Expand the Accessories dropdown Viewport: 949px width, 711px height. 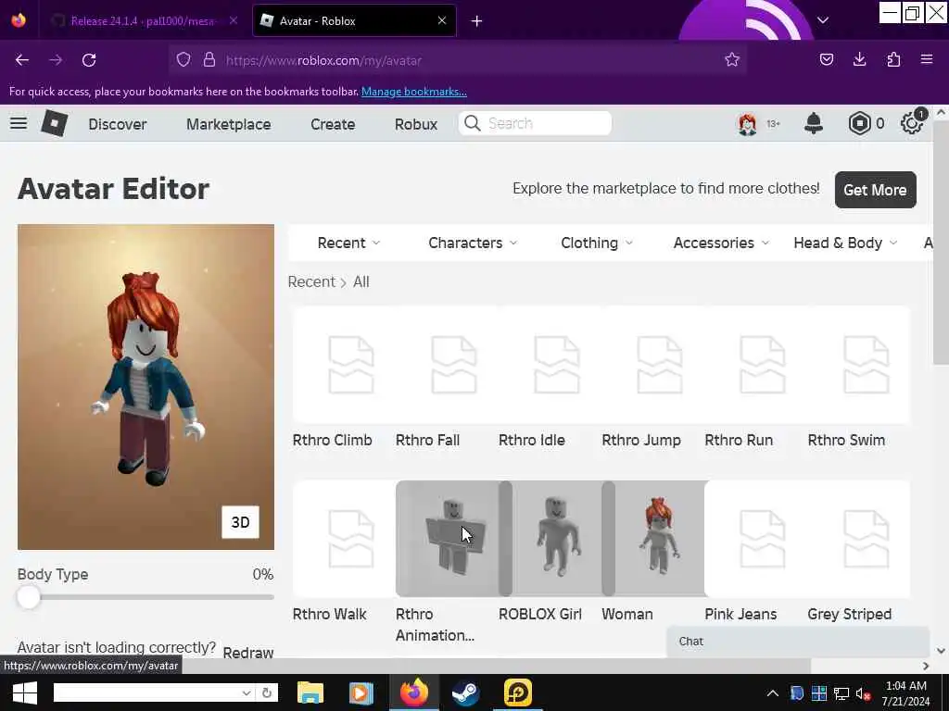[721, 243]
